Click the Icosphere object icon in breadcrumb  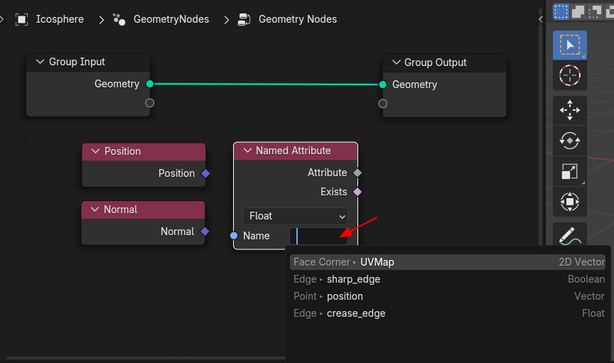[21, 19]
